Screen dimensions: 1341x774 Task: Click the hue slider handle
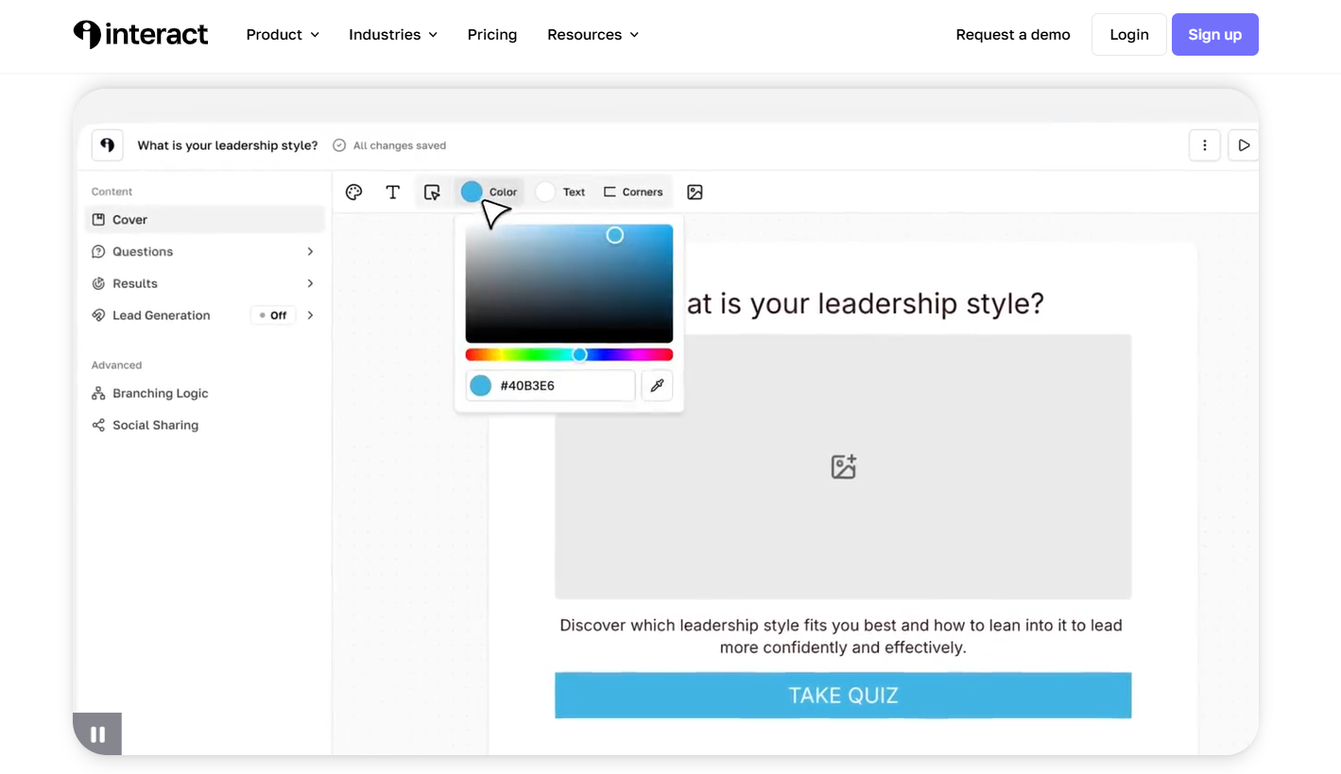point(580,355)
